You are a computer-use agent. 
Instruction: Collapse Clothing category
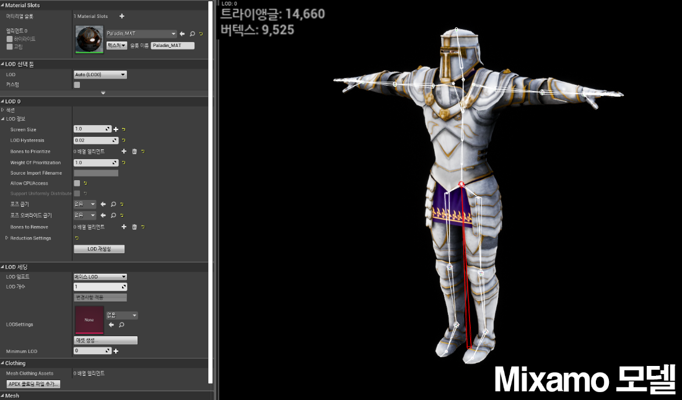pos(2,363)
